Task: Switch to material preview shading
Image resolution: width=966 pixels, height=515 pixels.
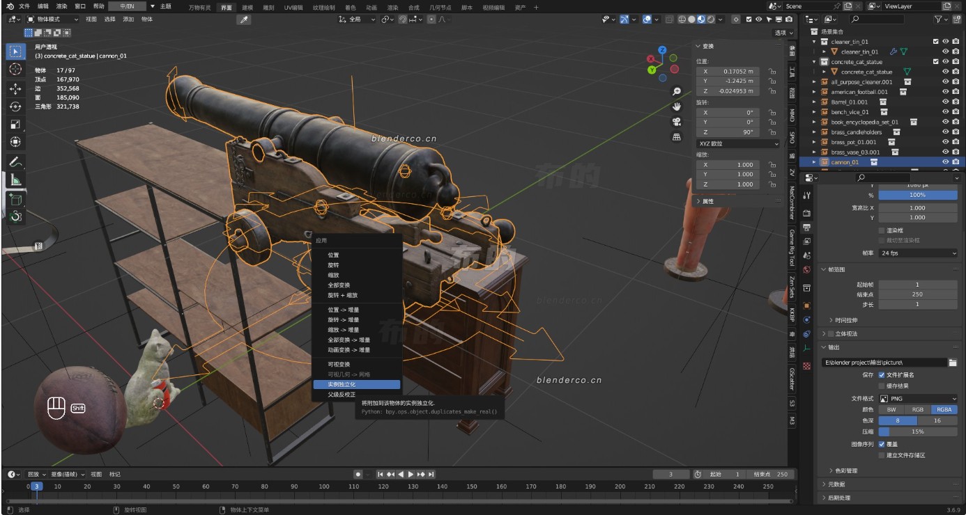Action: (701, 19)
